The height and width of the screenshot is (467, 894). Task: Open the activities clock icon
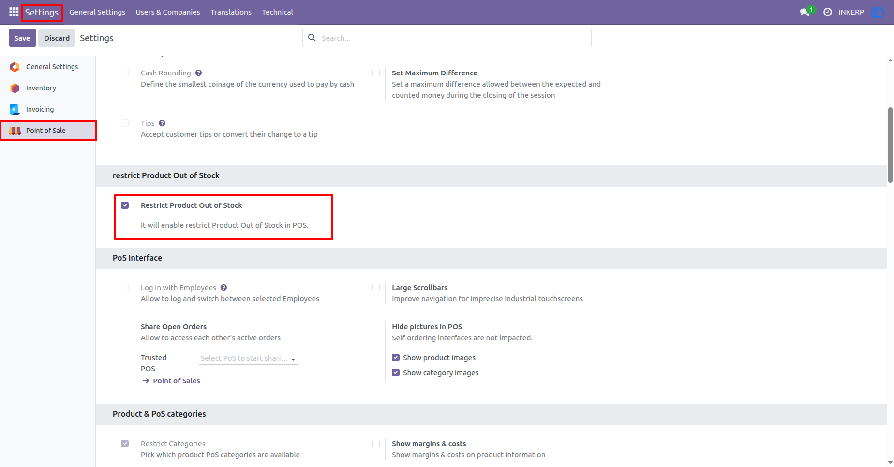click(x=828, y=12)
